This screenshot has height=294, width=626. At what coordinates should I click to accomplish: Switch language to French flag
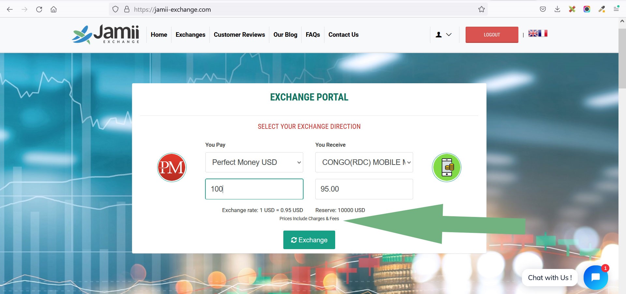(x=543, y=33)
